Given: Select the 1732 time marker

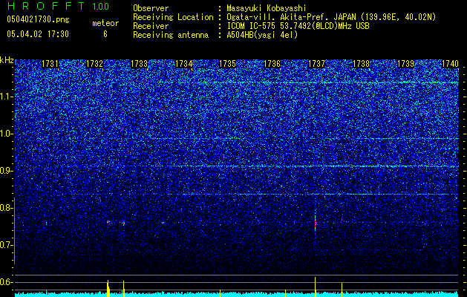Looking at the screenshot, I should click(94, 64).
